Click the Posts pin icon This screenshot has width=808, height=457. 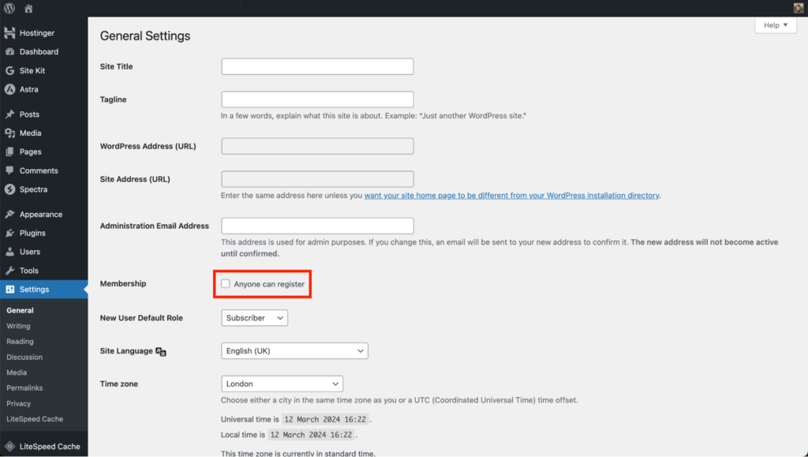9,114
